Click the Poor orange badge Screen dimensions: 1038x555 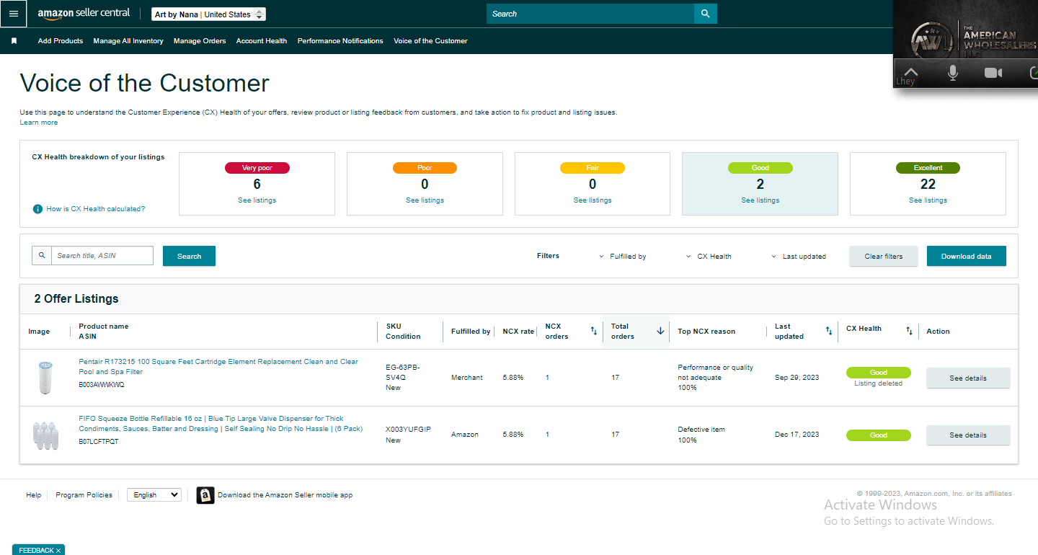coord(425,168)
